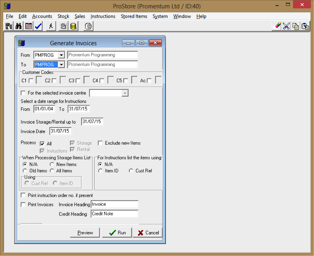Image resolution: width=314 pixels, height=256 pixels.
Task: Click the Run button
Action: point(117,233)
